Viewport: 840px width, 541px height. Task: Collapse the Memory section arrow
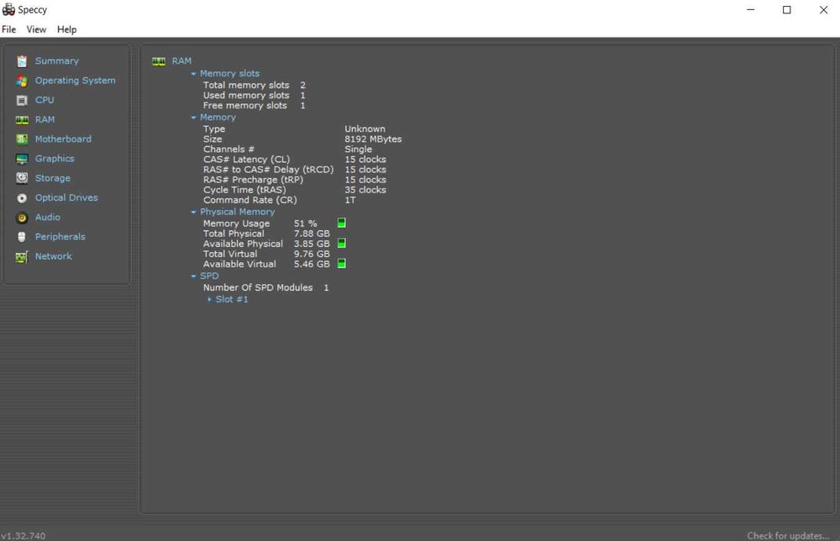coord(193,118)
